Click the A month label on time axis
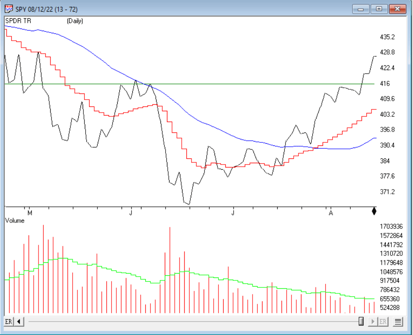The width and height of the screenshot is (413, 335). [331, 213]
